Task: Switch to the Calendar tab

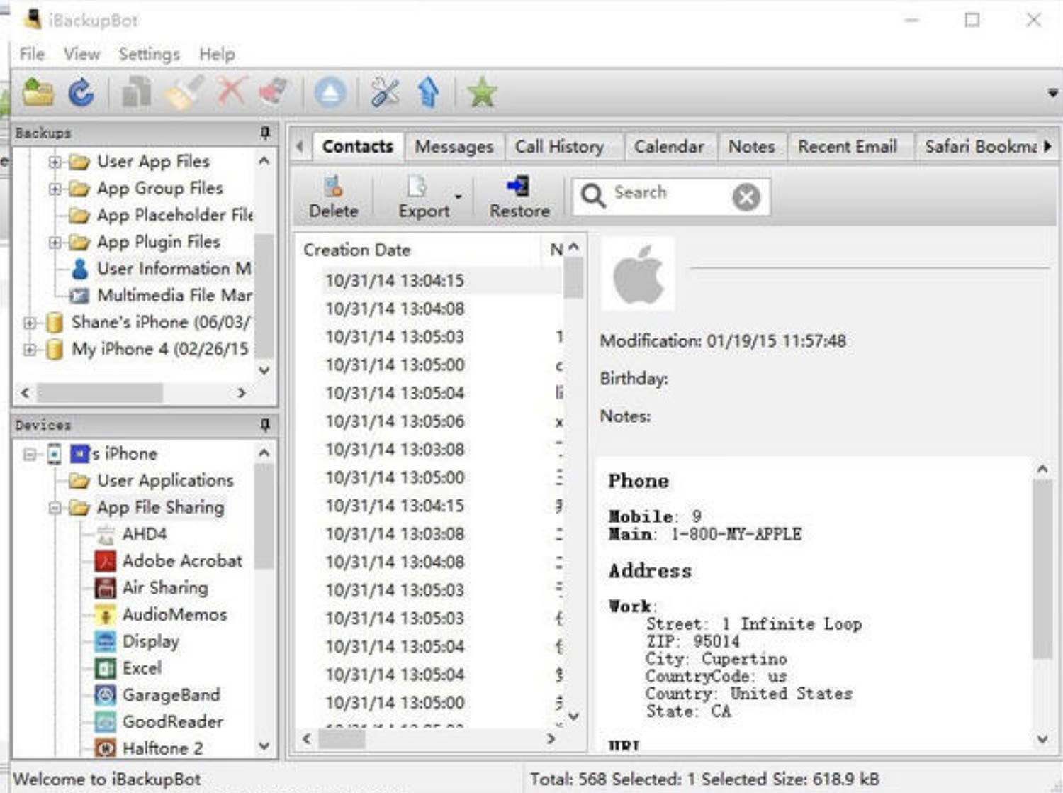Action: tap(669, 147)
